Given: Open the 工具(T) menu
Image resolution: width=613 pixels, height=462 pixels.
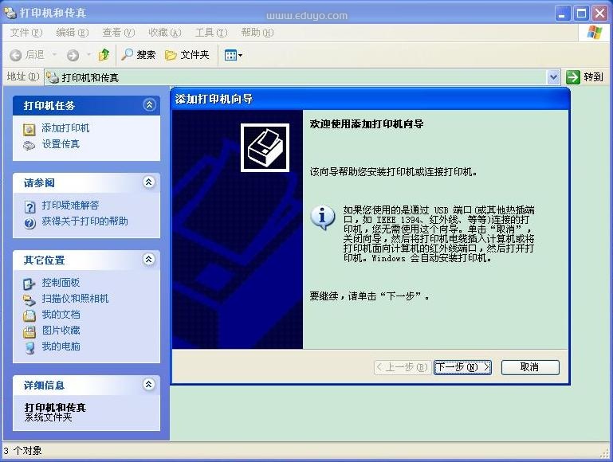Looking at the screenshot, I should (x=210, y=33).
